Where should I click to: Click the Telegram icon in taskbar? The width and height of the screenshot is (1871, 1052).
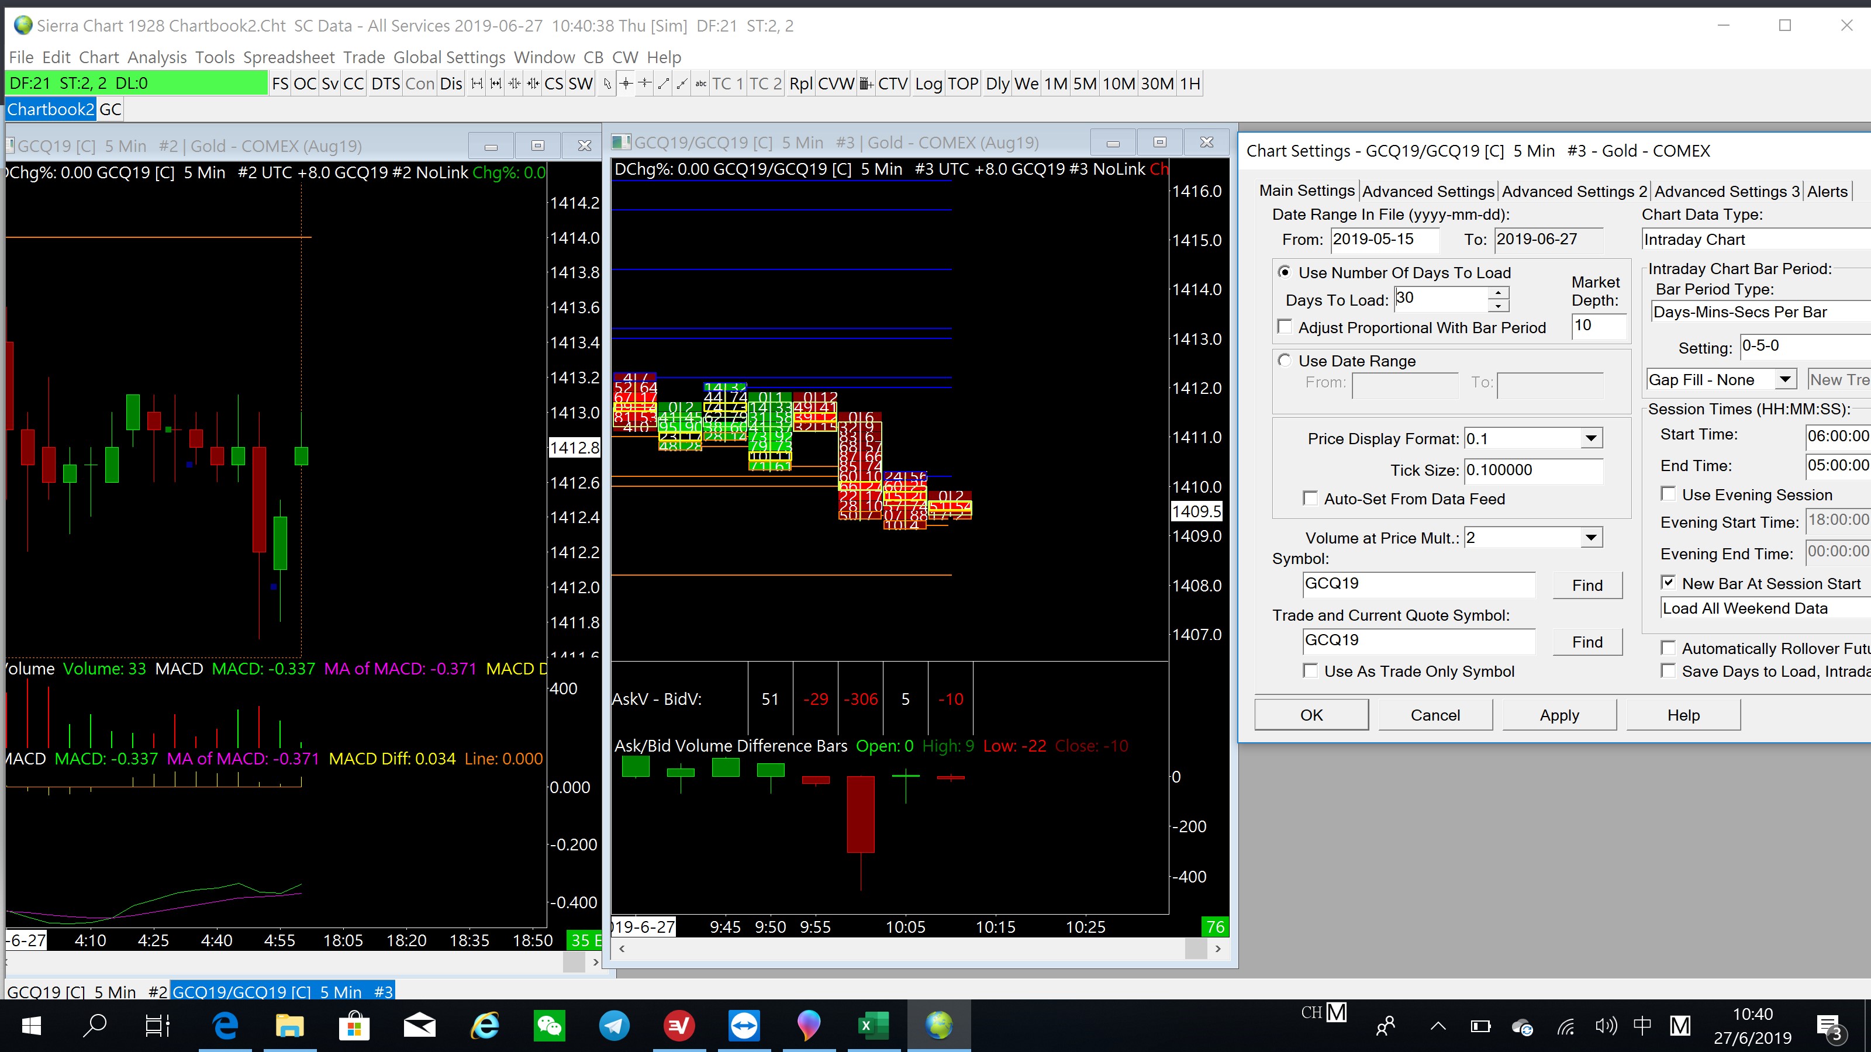[615, 1025]
